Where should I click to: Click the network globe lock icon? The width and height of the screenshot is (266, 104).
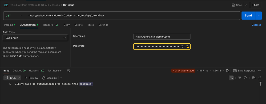(x=228, y=71)
